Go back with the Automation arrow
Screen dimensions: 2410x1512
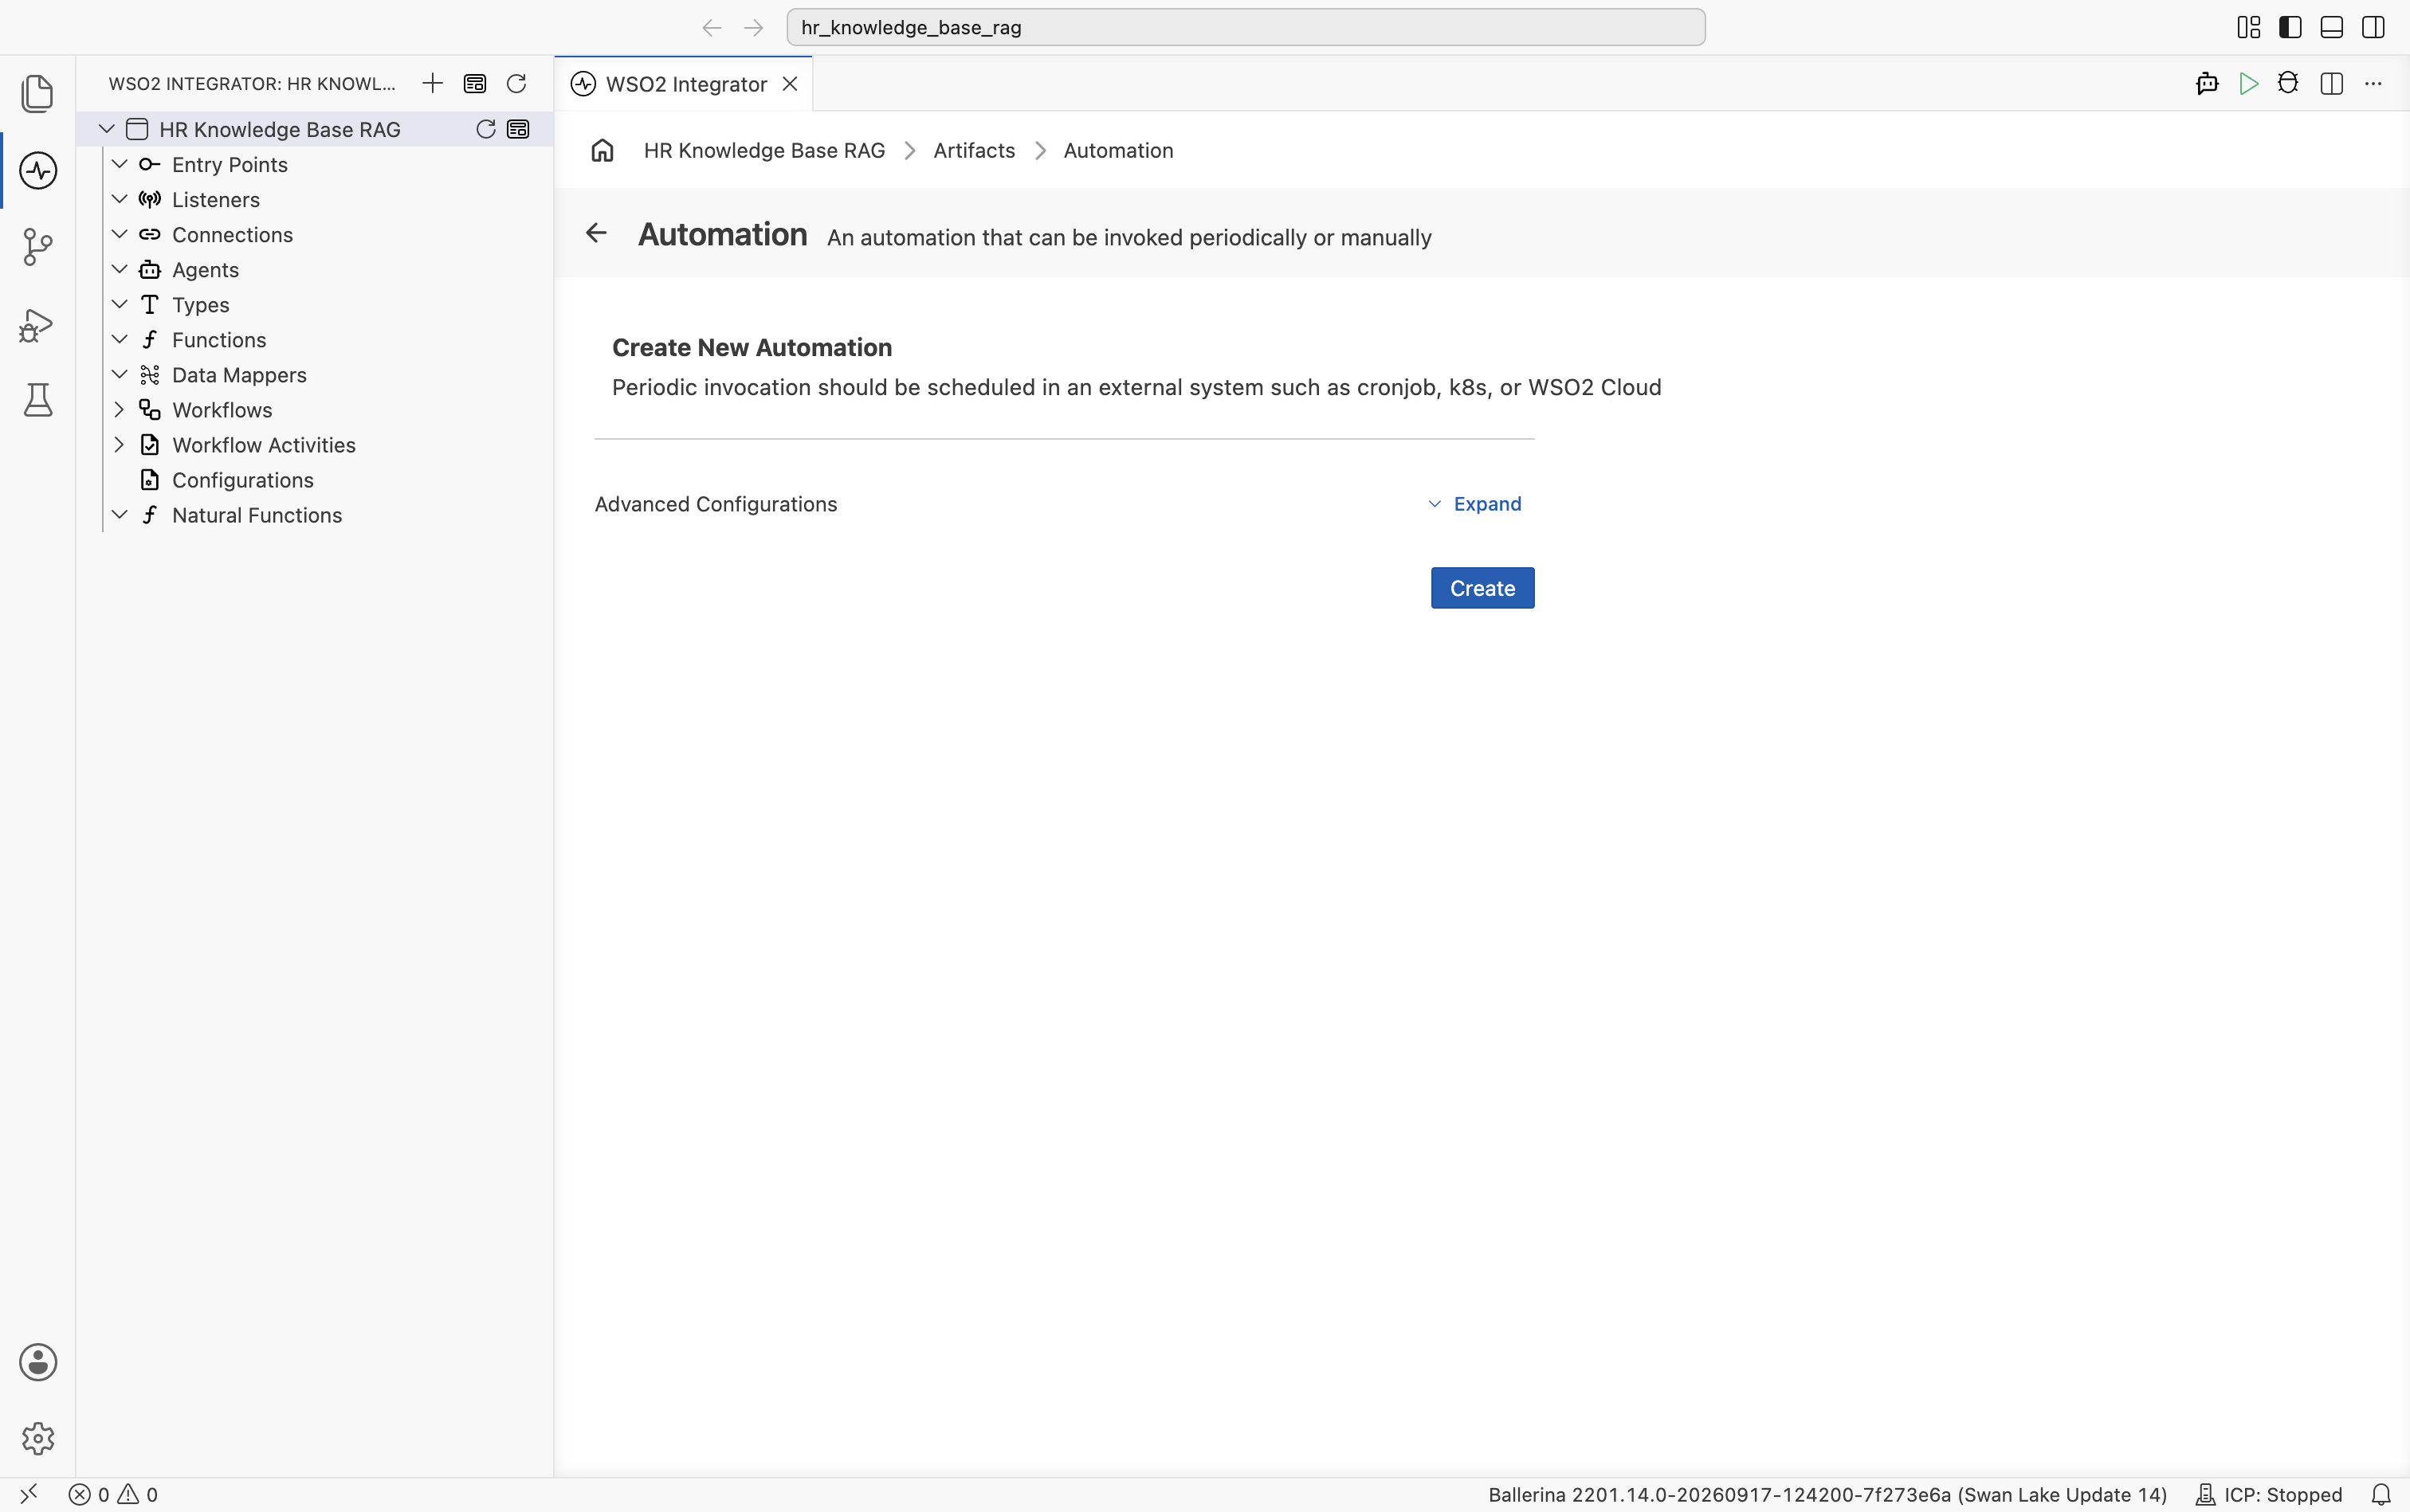click(596, 233)
